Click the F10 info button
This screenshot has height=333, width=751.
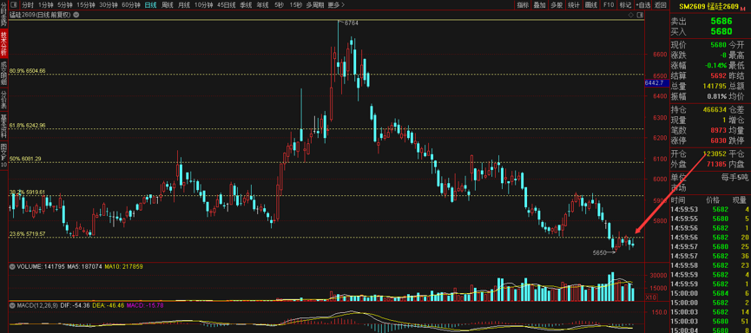[609, 5]
